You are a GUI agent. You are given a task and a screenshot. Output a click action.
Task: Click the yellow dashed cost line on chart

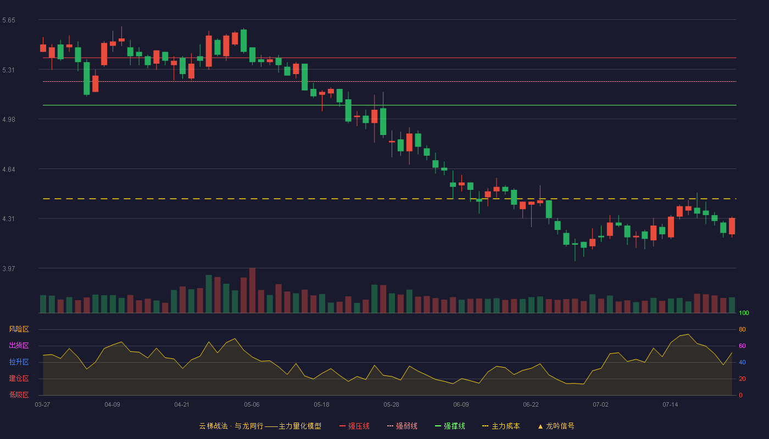click(x=389, y=199)
